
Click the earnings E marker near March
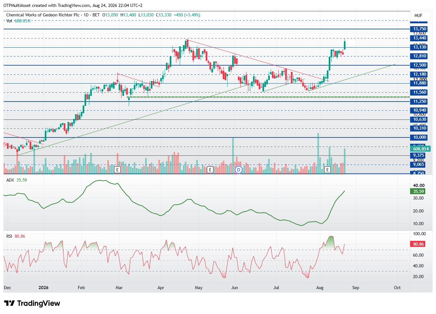(x=117, y=170)
